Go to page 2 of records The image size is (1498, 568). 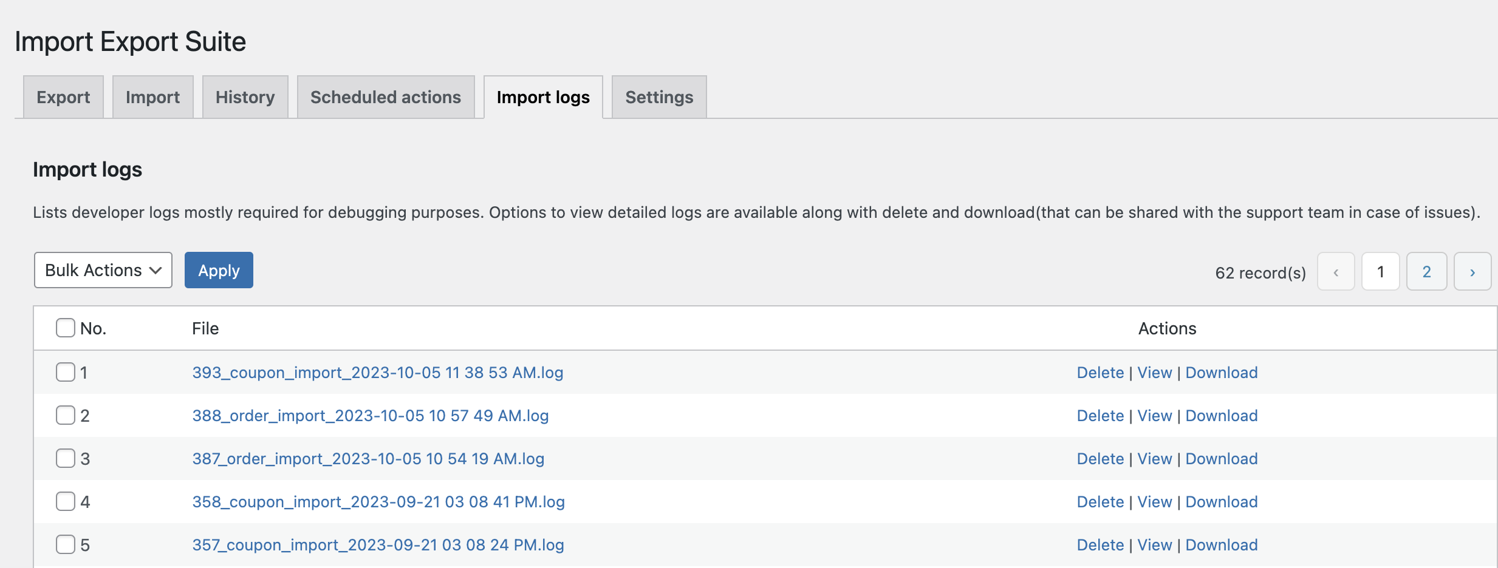(1426, 271)
